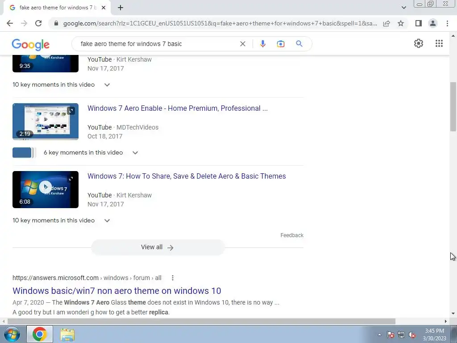457x343 pixels.
Task: Click View all videos button
Action: (x=158, y=247)
